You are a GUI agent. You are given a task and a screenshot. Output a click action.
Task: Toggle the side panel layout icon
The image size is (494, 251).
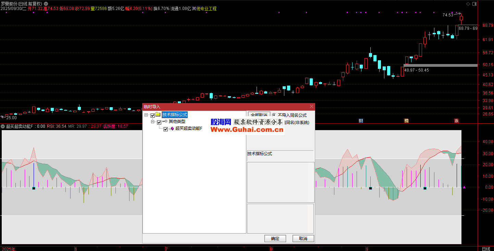pos(474,4)
